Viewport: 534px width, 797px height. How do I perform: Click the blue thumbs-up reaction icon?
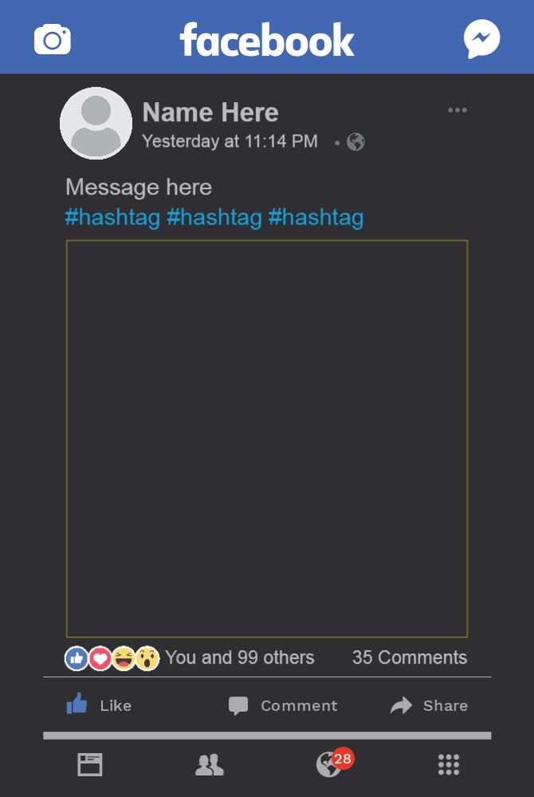click(77, 658)
